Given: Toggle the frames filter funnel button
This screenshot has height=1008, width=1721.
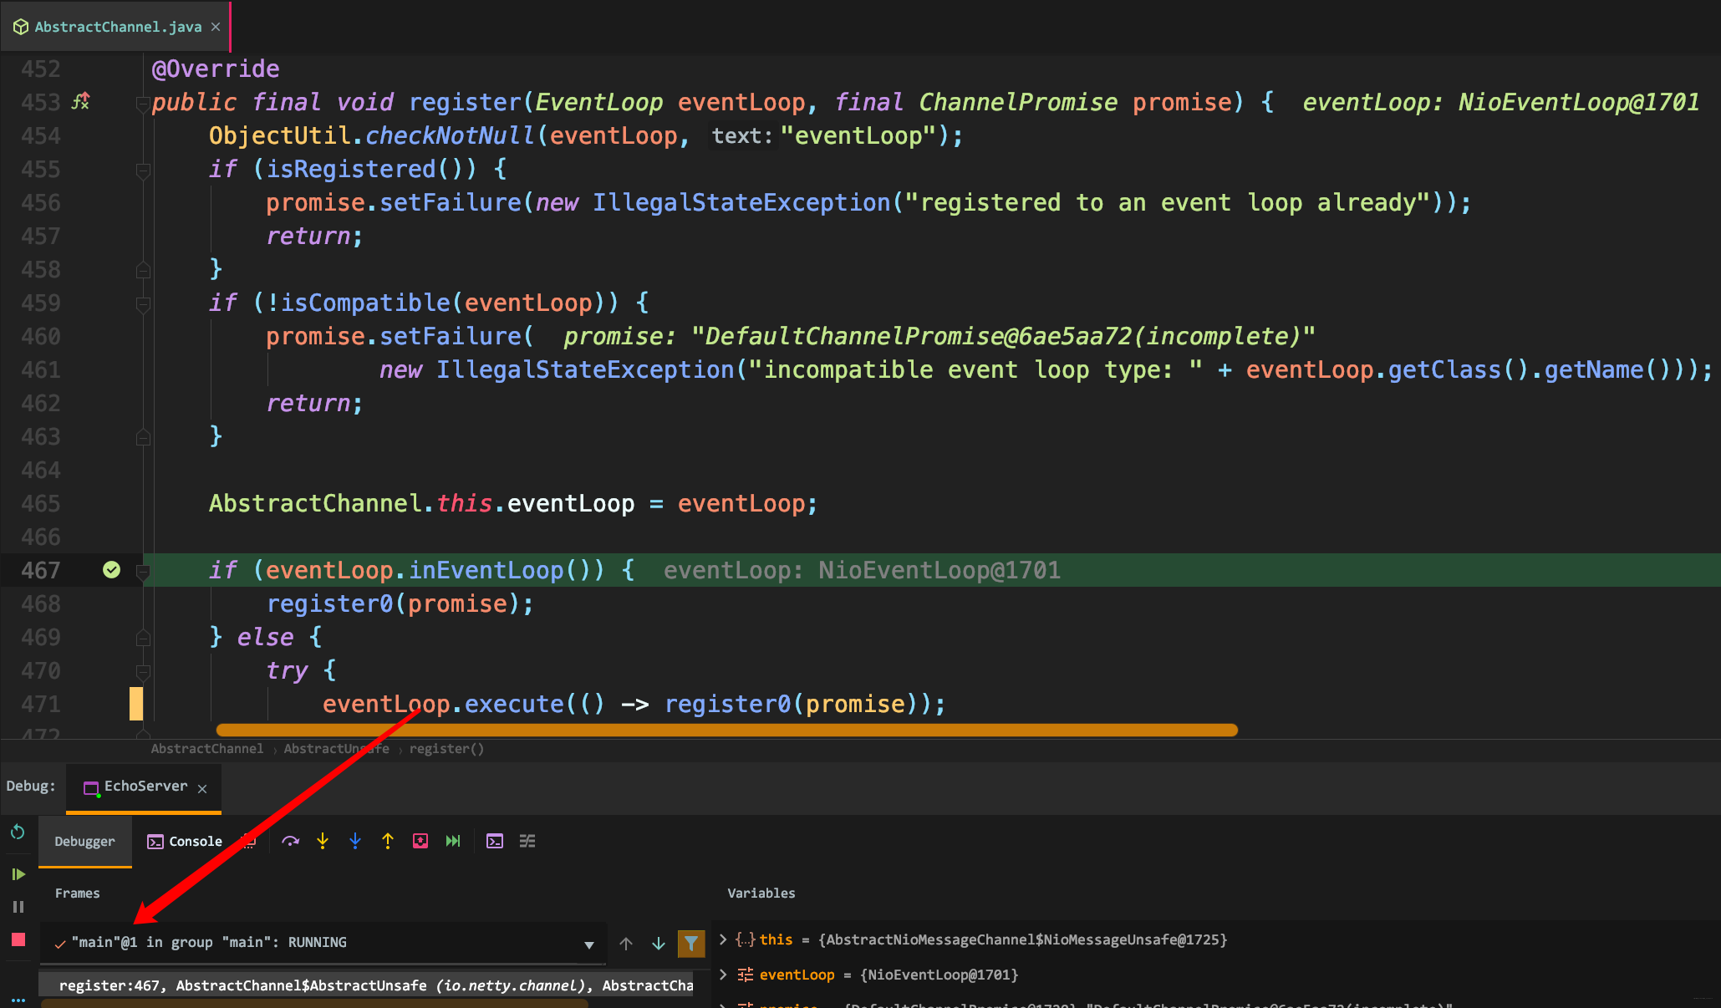Looking at the screenshot, I should point(691,943).
